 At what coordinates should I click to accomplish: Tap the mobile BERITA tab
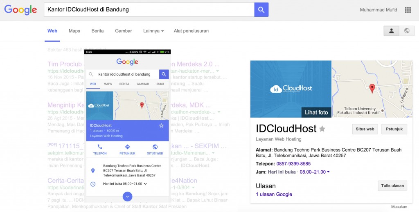(124, 84)
